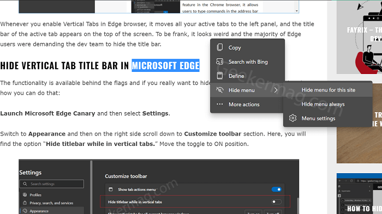The height and width of the screenshot is (214, 382).
Task: Select Copy from the context menu
Action: point(247,48)
